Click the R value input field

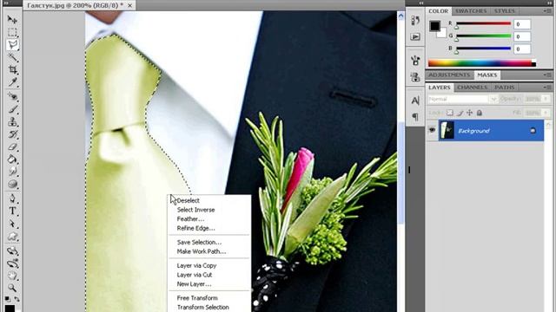(522, 24)
